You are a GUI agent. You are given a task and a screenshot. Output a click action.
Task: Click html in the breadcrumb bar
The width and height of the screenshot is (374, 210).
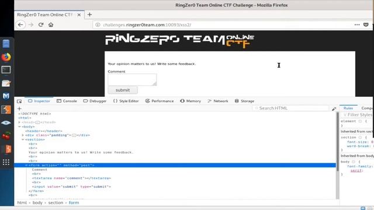coord(22,202)
